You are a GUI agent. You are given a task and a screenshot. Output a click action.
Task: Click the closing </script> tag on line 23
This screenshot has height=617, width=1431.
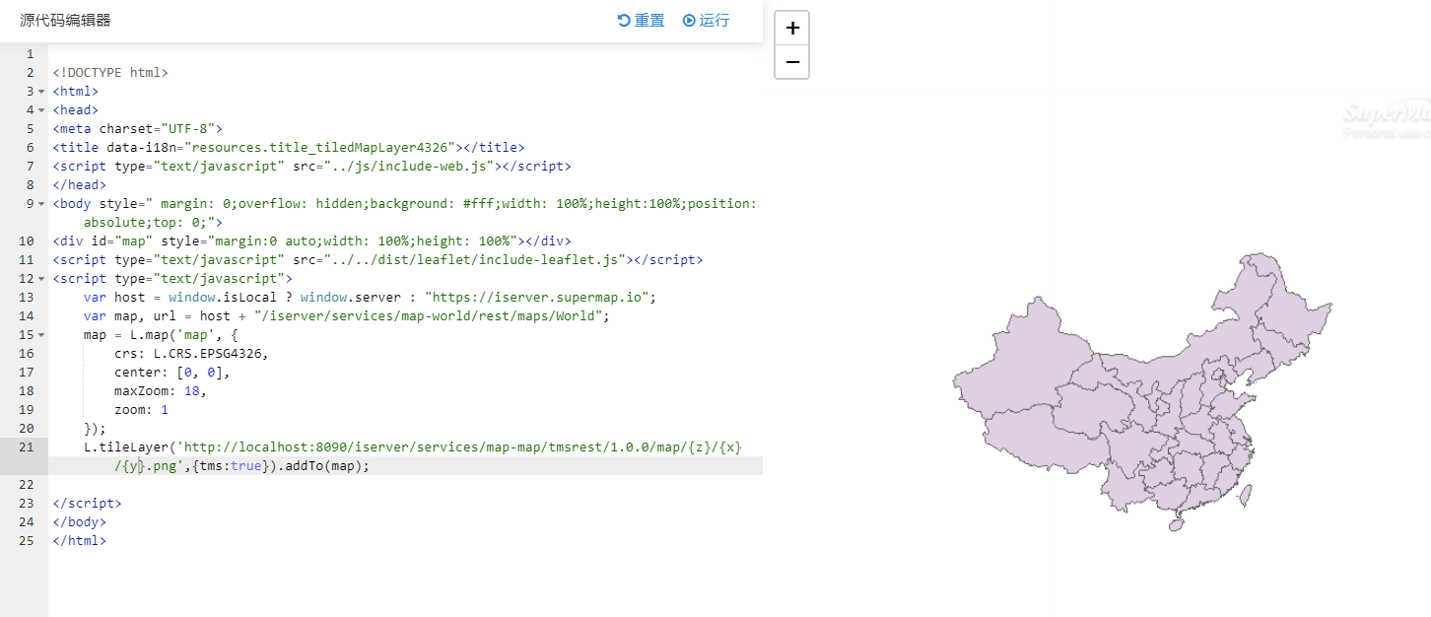87,504
